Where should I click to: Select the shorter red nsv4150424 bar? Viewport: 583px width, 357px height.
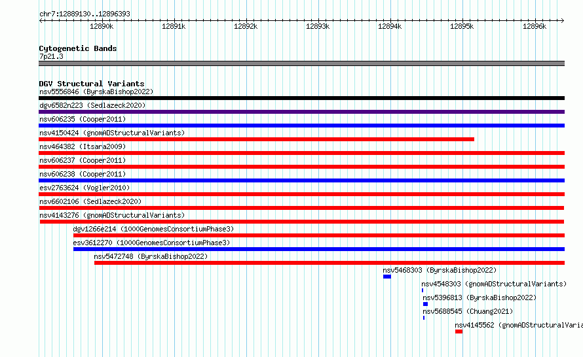coord(257,139)
